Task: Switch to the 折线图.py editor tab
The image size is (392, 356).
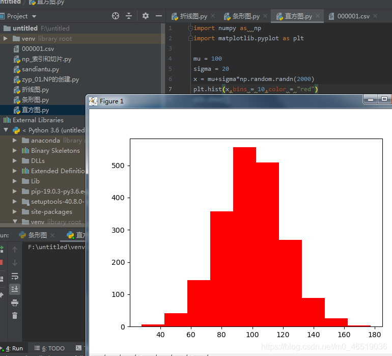Action: click(x=189, y=16)
